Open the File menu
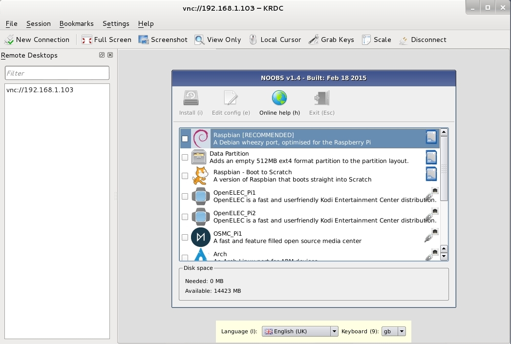Viewport: 511px width, 344px height. pos(11,24)
